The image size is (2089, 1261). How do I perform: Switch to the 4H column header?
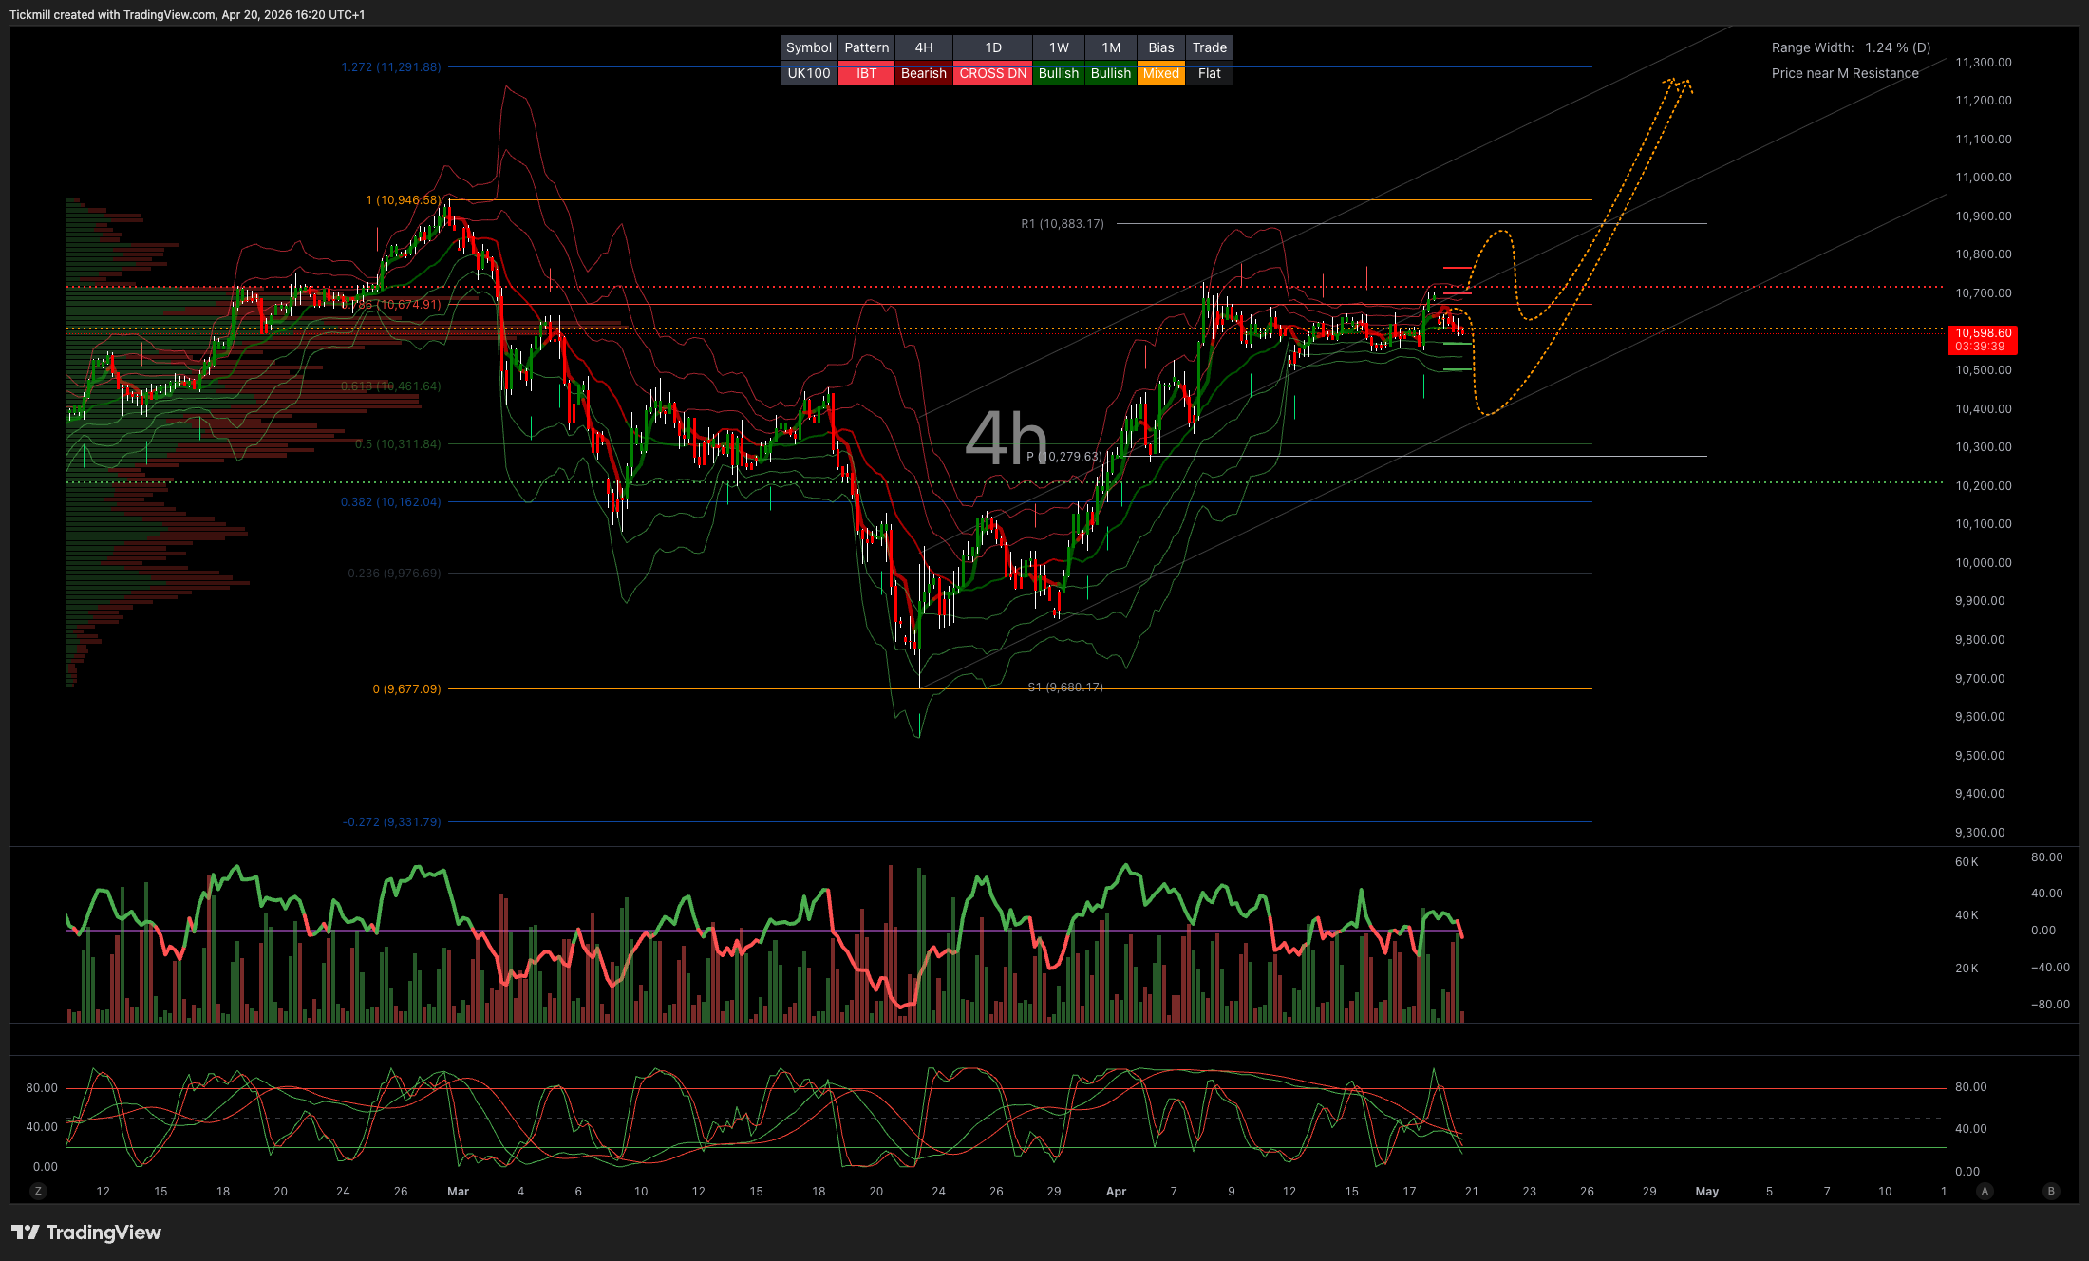click(922, 47)
